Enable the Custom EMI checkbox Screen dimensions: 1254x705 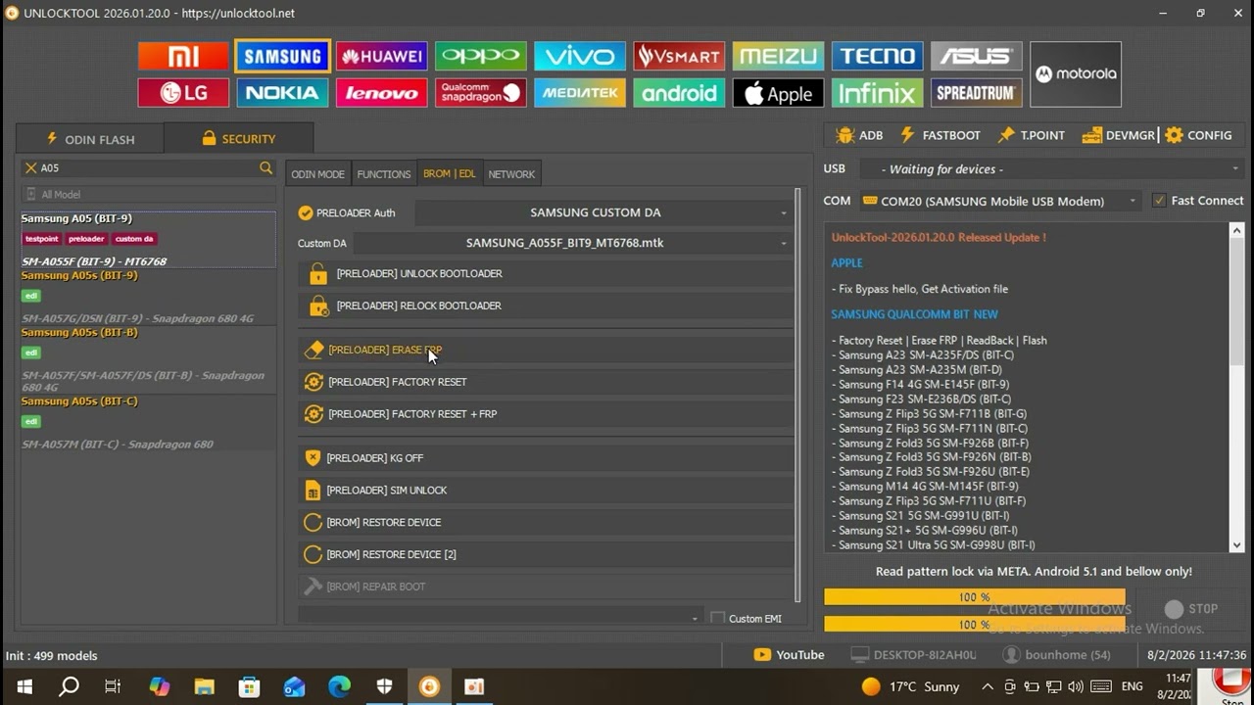click(717, 618)
